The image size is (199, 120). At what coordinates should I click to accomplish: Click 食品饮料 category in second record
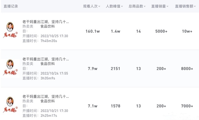(48, 64)
